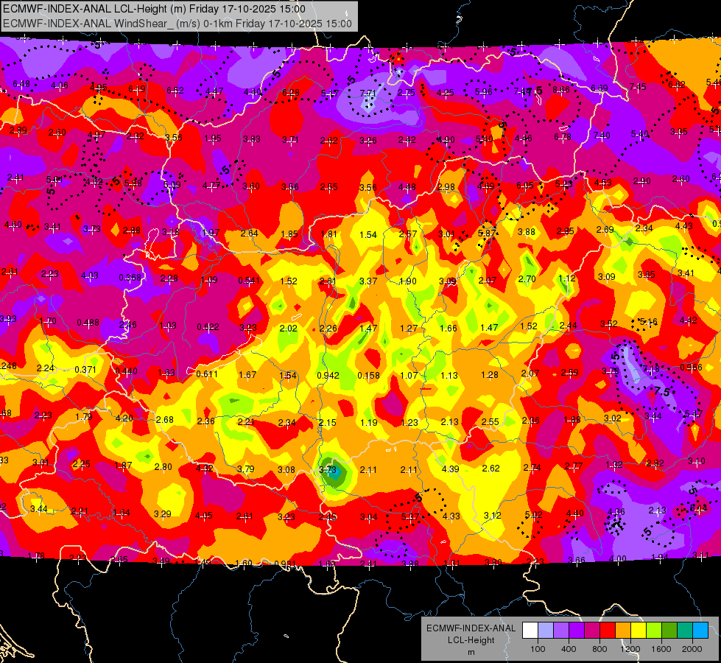Viewport: 721px width, 663px height.
Task: Click the vivid violet legend swatch
Action: point(577,631)
